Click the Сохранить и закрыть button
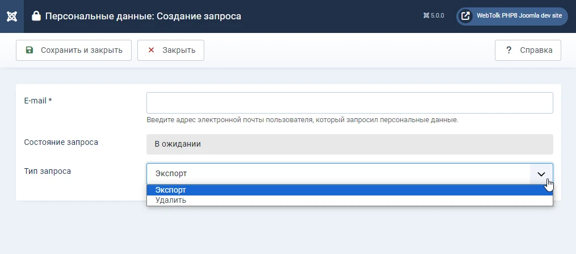576x254 pixels. (x=73, y=50)
